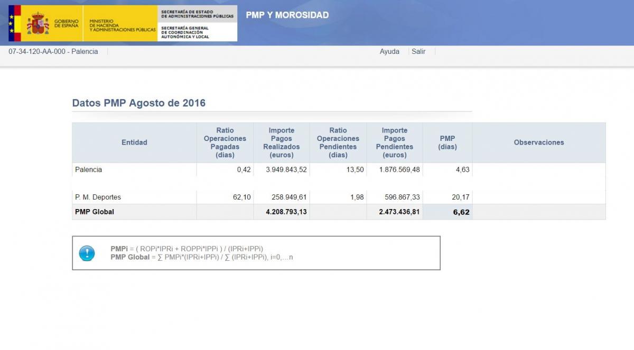This screenshot has width=634, height=350.
Task: Click the Importe Pagos Realizados column header
Action: click(x=282, y=143)
